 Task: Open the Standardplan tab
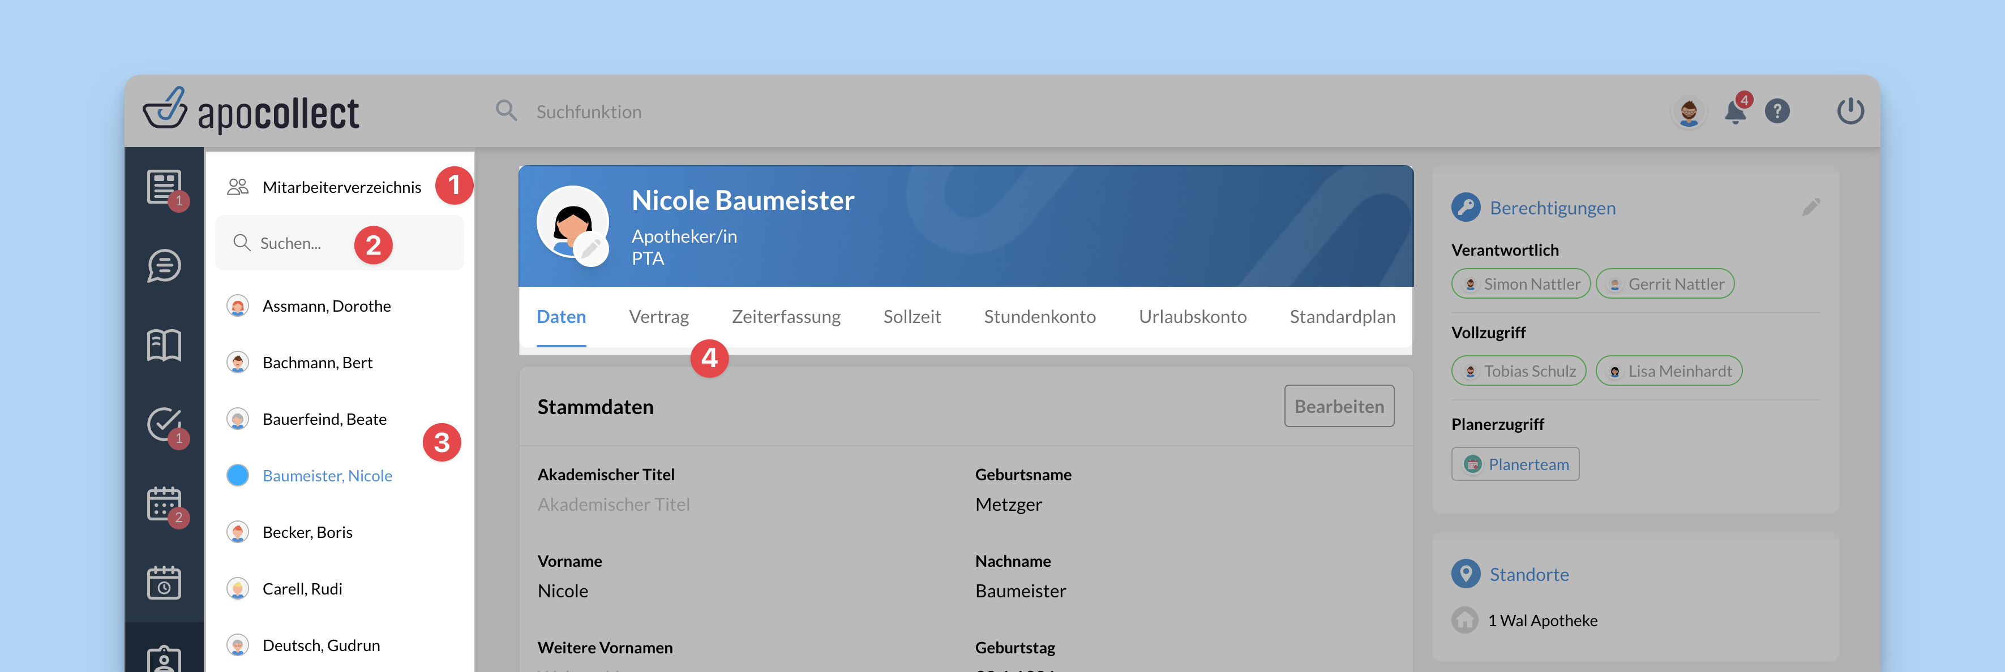pyautogui.click(x=1343, y=317)
